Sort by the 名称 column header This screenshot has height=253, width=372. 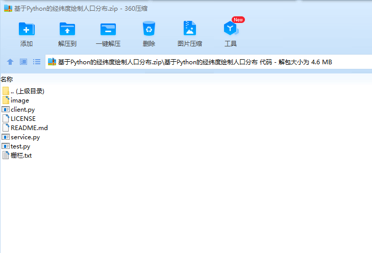(7, 79)
